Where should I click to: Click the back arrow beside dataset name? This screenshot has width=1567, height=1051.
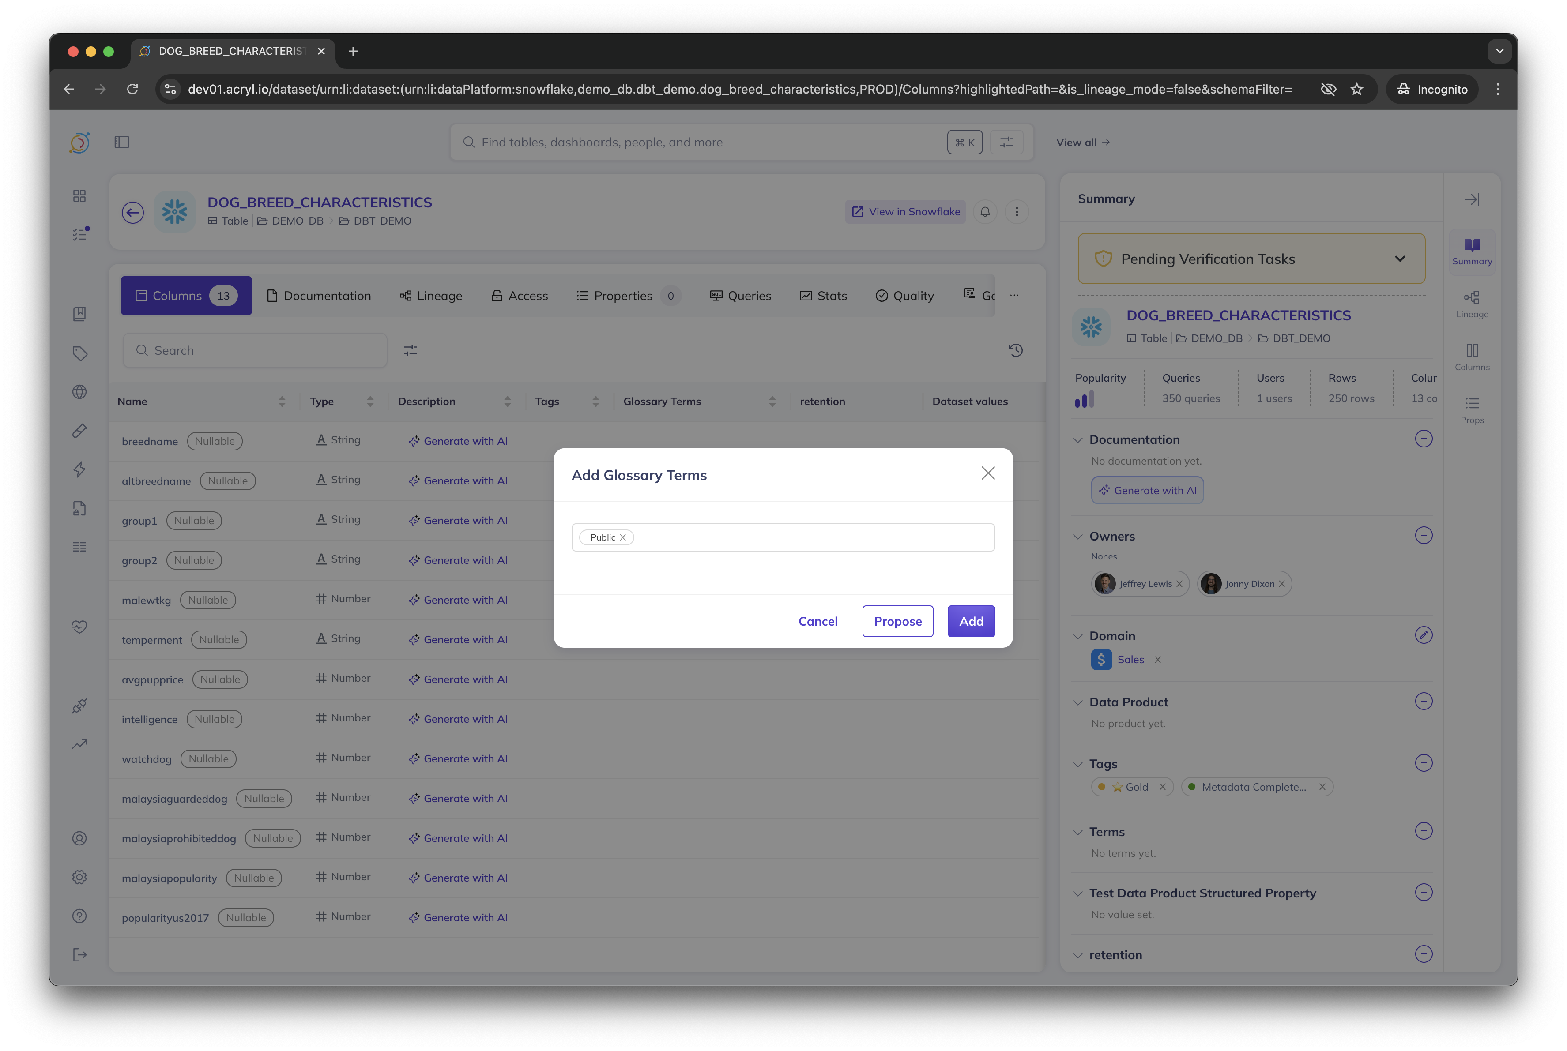[133, 213]
